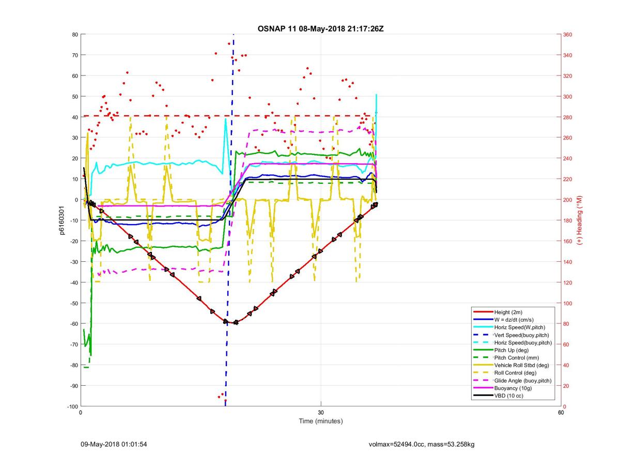
Task: Click the left axis tick label "-10"
Action: click(73, 220)
